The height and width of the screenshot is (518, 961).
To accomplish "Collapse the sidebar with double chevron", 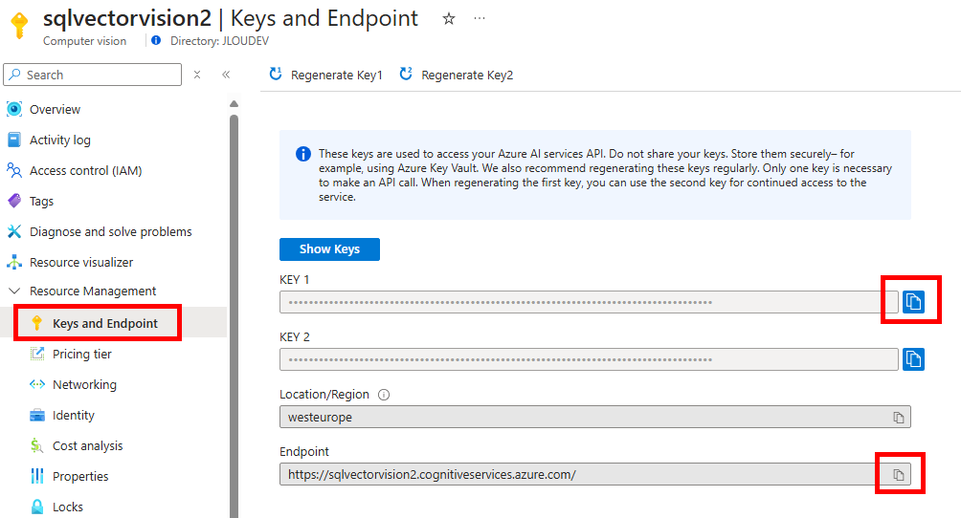I will point(226,75).
